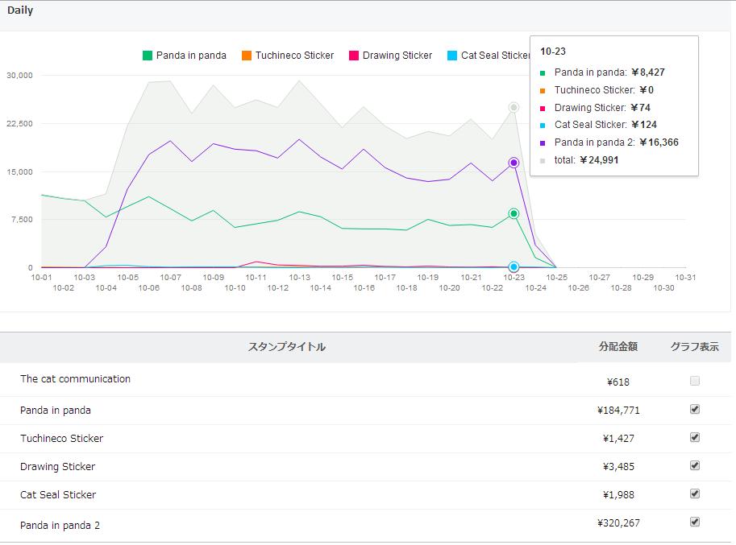Screen dimensions: 736x545
Task: Click the green 10-23 data point marker
Action: [x=514, y=213]
